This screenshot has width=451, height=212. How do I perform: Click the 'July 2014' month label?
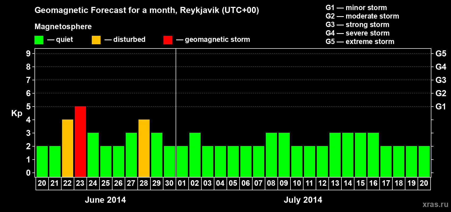click(303, 200)
